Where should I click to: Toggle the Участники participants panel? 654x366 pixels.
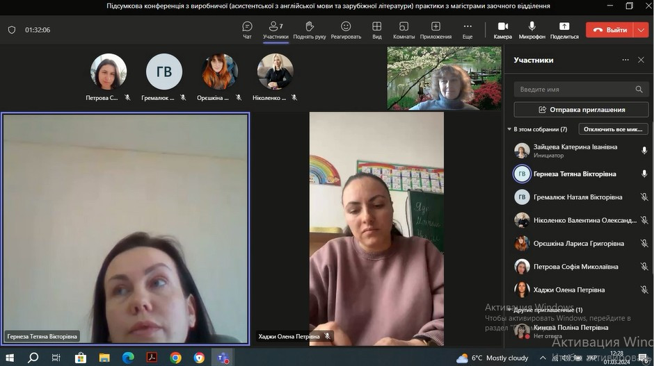tap(276, 30)
